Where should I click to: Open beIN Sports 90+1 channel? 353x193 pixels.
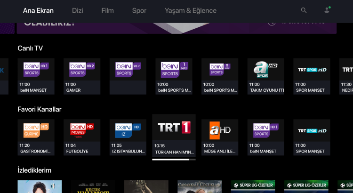pos(128,76)
